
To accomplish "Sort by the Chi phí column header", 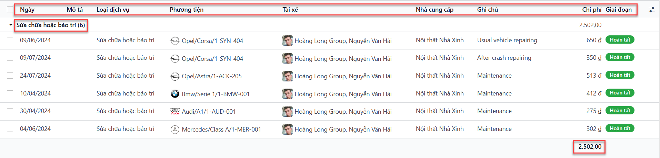I will tap(592, 10).
